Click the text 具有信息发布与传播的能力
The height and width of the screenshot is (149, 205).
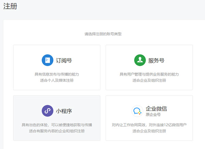tap(57, 74)
